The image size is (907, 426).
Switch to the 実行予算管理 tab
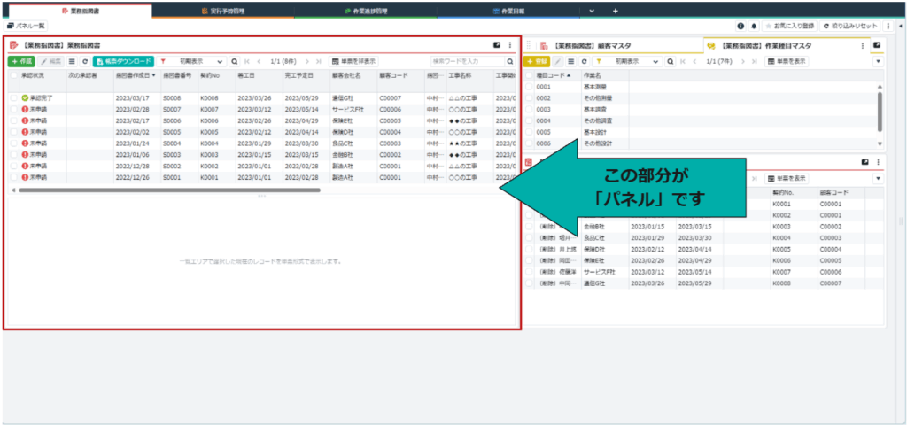point(226,11)
